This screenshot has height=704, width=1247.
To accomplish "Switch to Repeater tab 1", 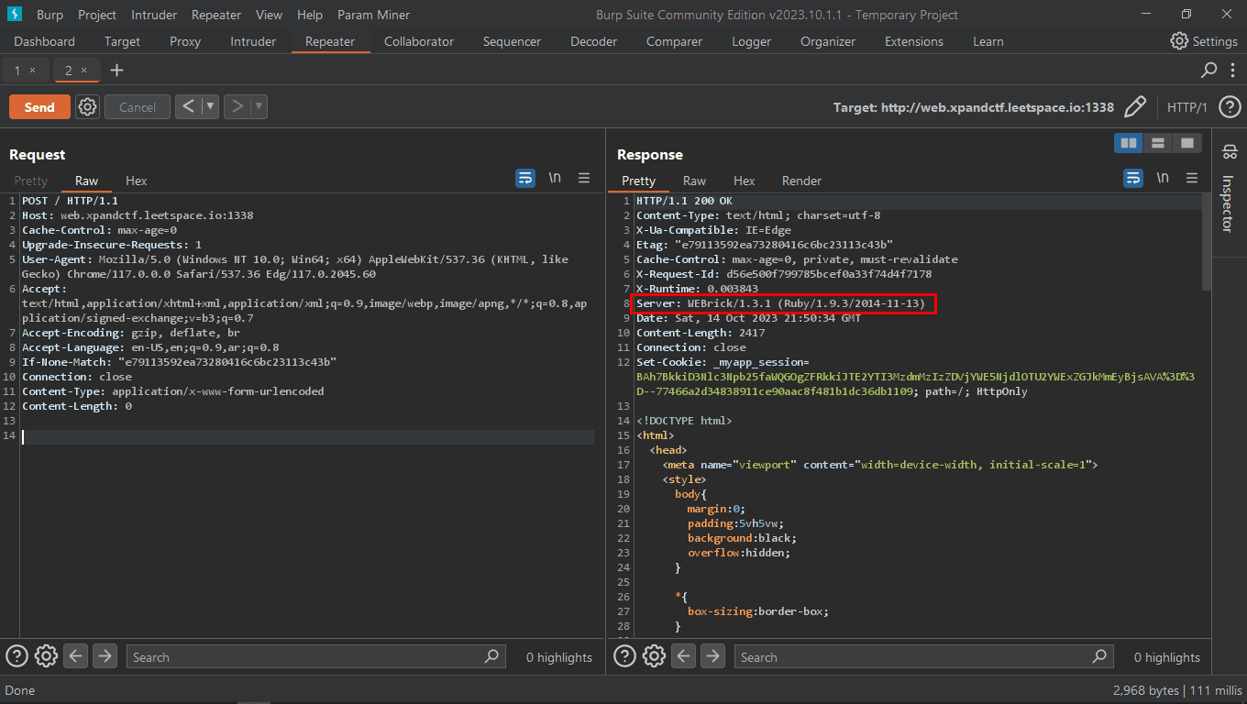I will coord(17,71).
